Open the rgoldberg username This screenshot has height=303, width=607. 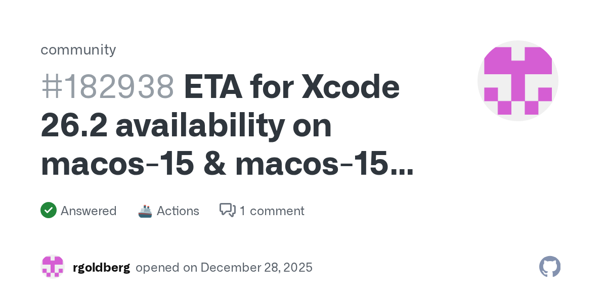click(x=101, y=267)
